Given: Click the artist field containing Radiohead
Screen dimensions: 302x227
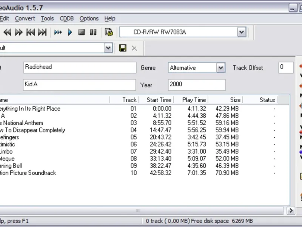Looking at the screenshot, I should coord(80,68).
